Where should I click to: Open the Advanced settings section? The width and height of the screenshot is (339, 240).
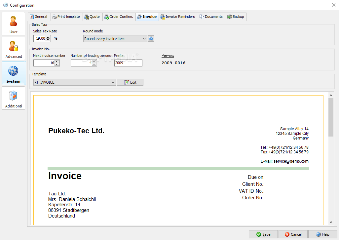click(x=14, y=49)
